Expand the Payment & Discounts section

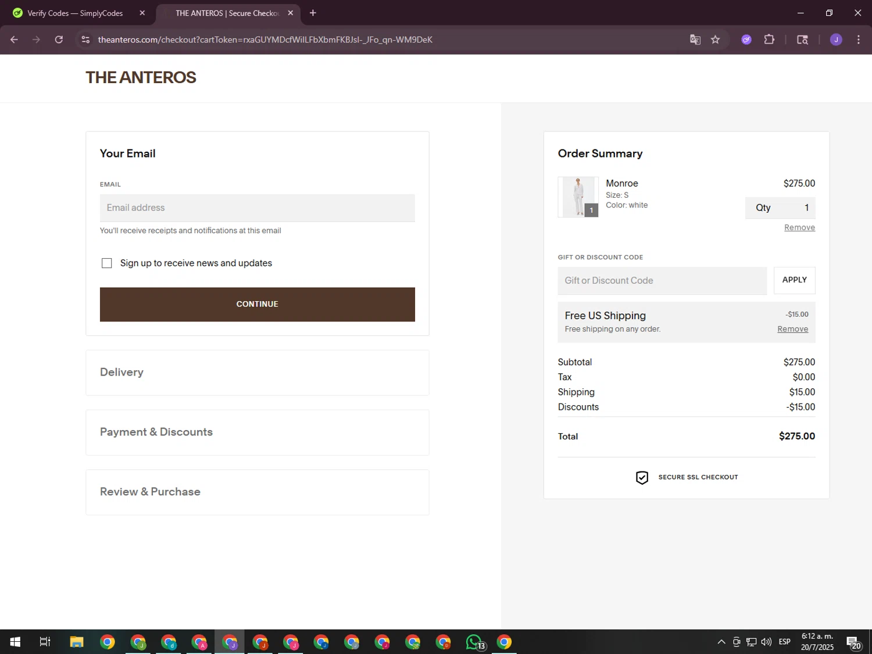click(257, 433)
